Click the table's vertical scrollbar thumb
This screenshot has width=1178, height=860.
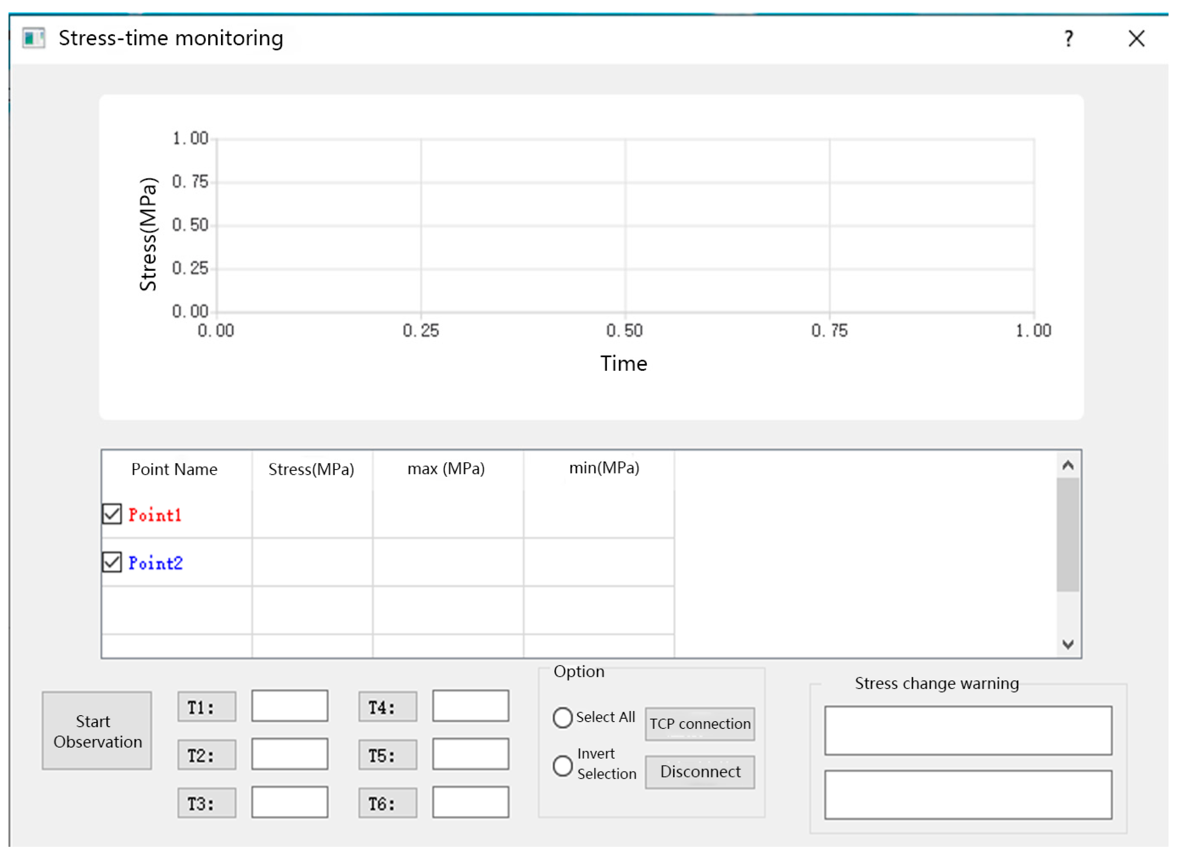pos(1068,535)
